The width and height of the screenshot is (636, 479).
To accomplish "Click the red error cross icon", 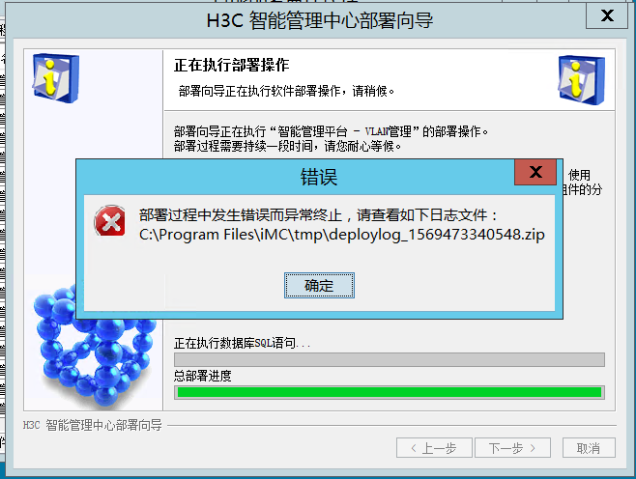I will coord(110,221).
